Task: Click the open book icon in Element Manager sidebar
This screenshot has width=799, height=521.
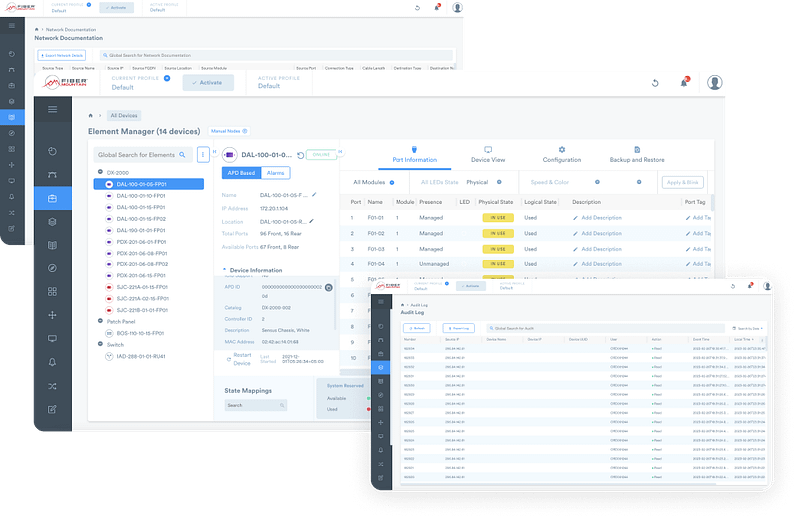Action: tap(53, 245)
